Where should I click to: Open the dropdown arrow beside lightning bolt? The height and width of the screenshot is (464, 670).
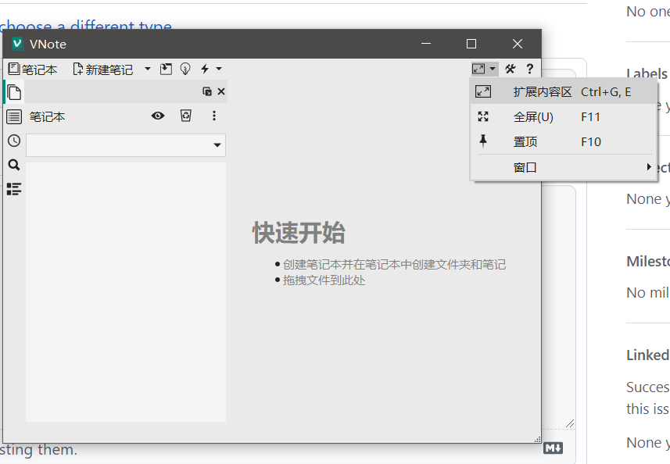219,69
